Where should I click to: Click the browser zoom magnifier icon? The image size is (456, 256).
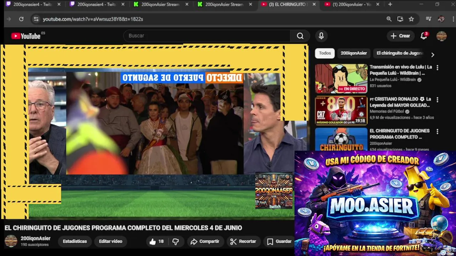click(389, 19)
